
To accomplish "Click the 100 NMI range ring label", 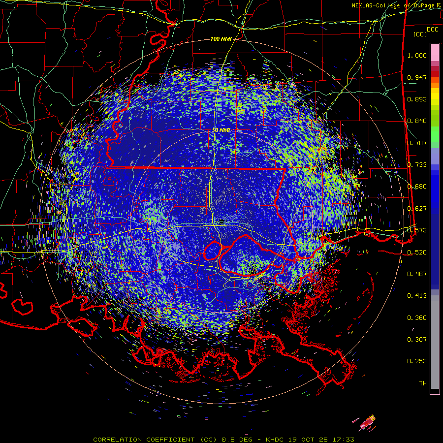I will tap(221, 39).
